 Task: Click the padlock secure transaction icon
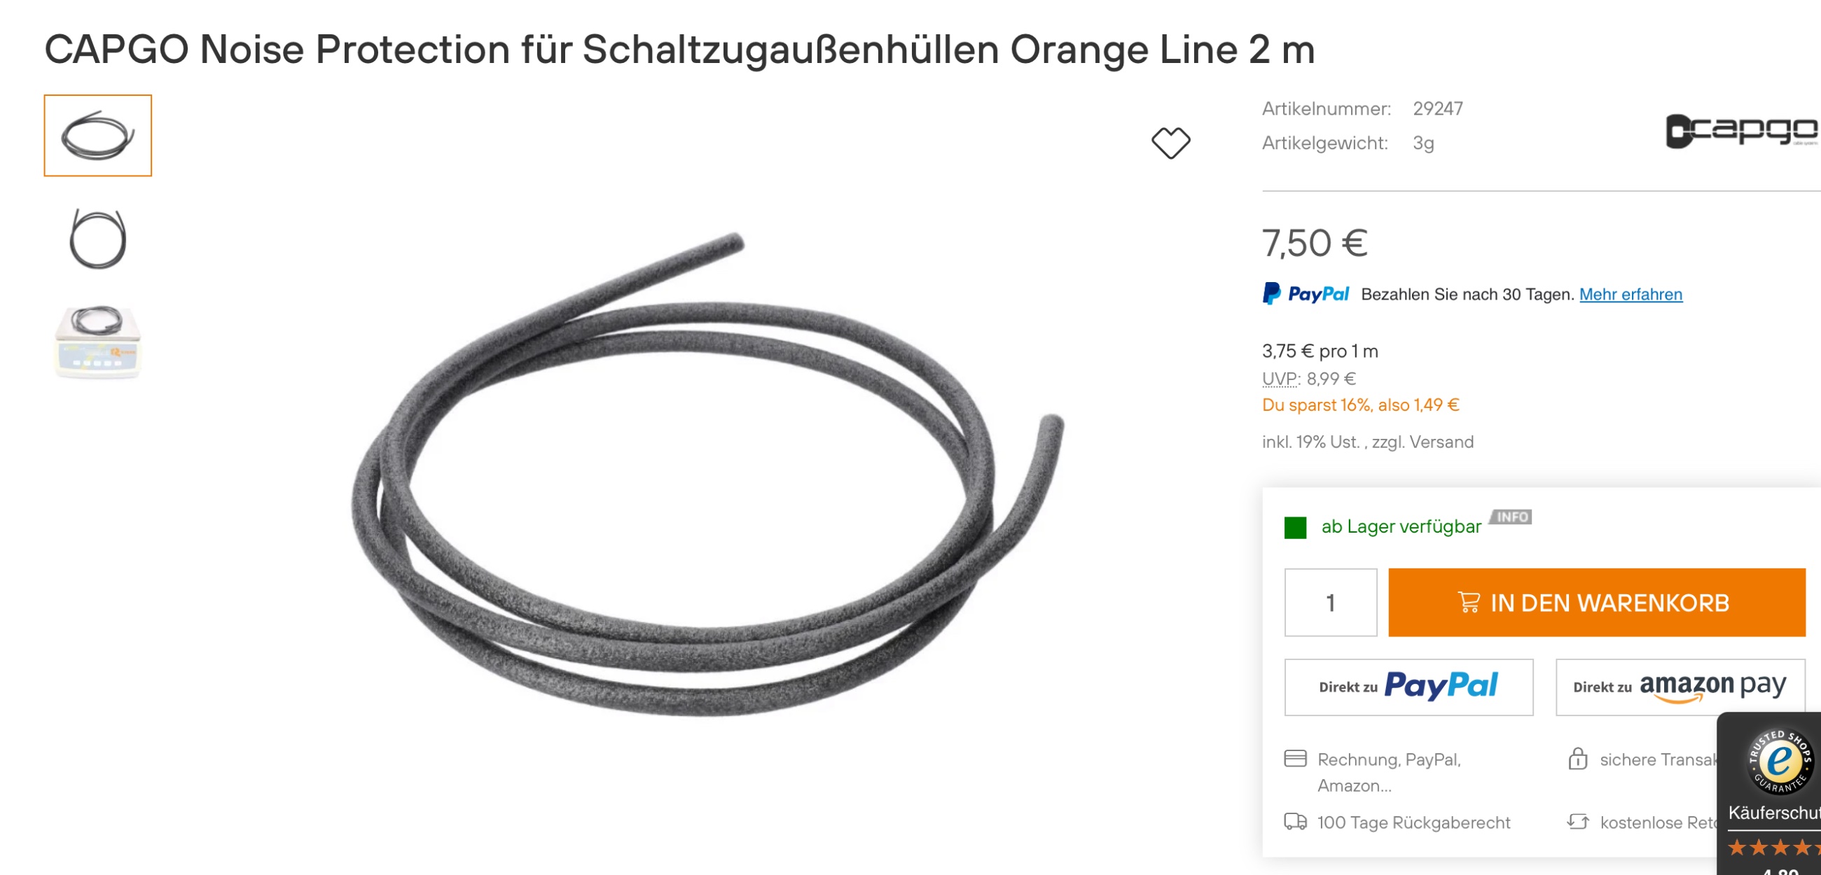1578,759
